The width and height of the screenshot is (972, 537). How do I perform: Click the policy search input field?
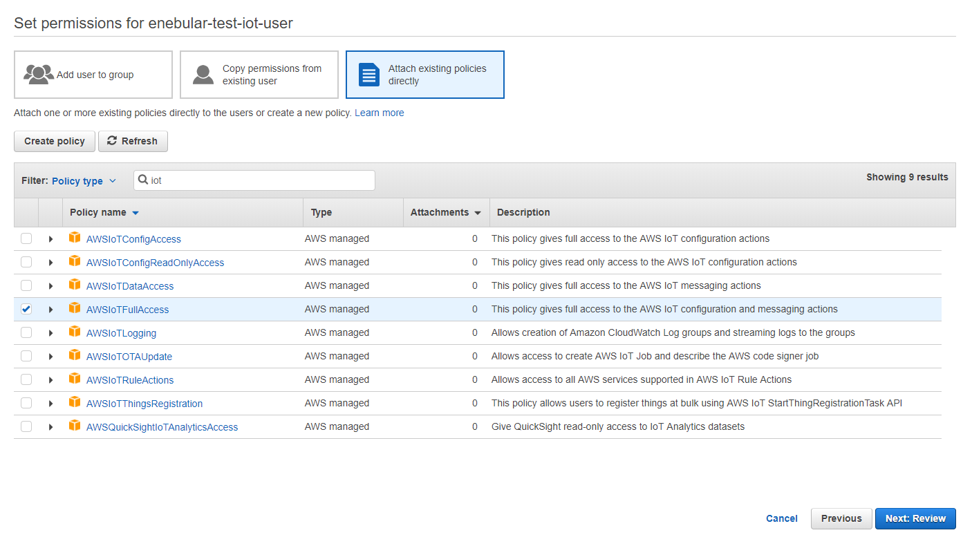pos(261,180)
